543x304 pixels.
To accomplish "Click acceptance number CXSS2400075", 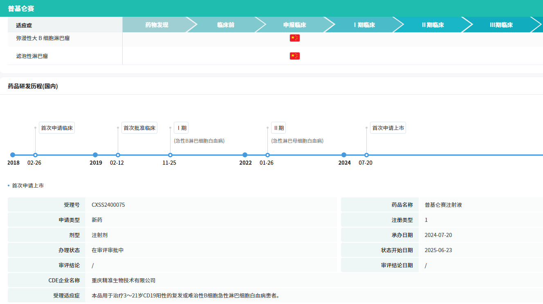I will (x=108, y=205).
